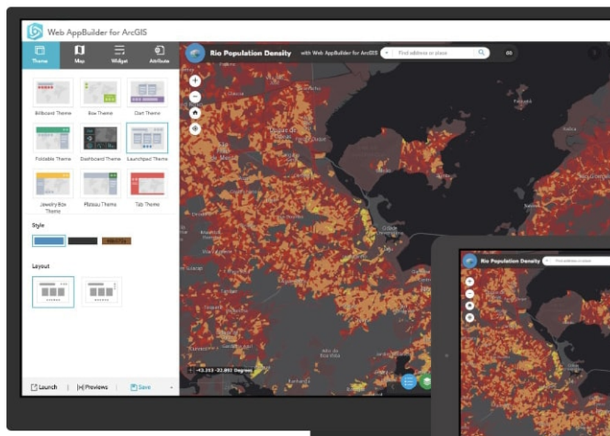This screenshot has height=436, width=610.
Task: Click the tablet map locate button
Action: point(470,318)
